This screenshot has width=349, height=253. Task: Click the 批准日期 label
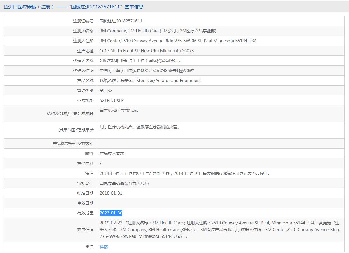click(85, 193)
